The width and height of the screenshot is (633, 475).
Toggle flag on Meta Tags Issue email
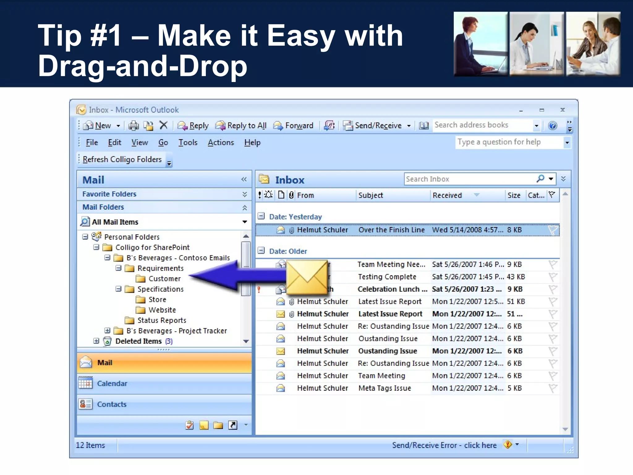pos(552,388)
